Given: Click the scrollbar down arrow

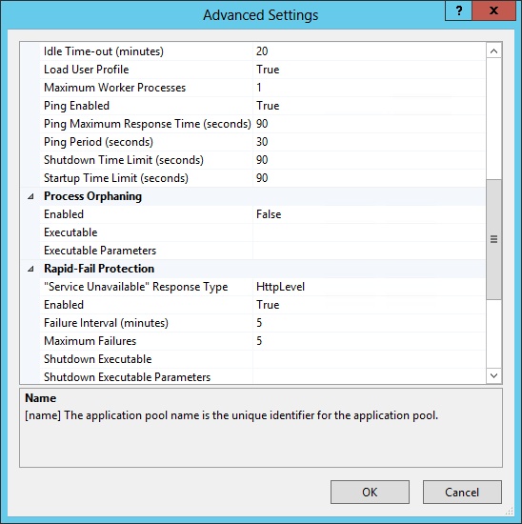Looking at the screenshot, I should coord(494,375).
